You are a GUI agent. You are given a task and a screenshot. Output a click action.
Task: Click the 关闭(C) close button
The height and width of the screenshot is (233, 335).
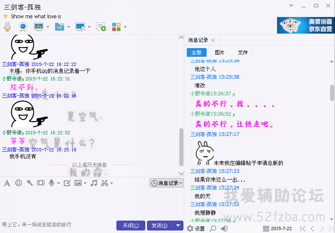(x=130, y=225)
